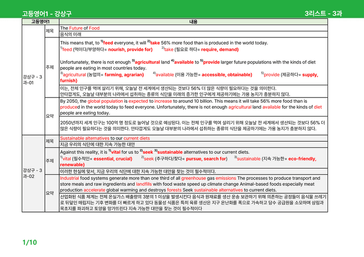Click the header title 고등영어1 - 강상구
Viewport: 364px width, 257px height.
47,14
